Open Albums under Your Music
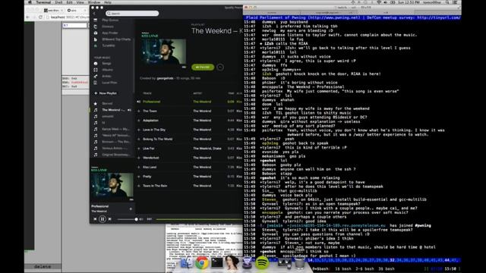This screenshot has height=273, width=486. coord(108,70)
